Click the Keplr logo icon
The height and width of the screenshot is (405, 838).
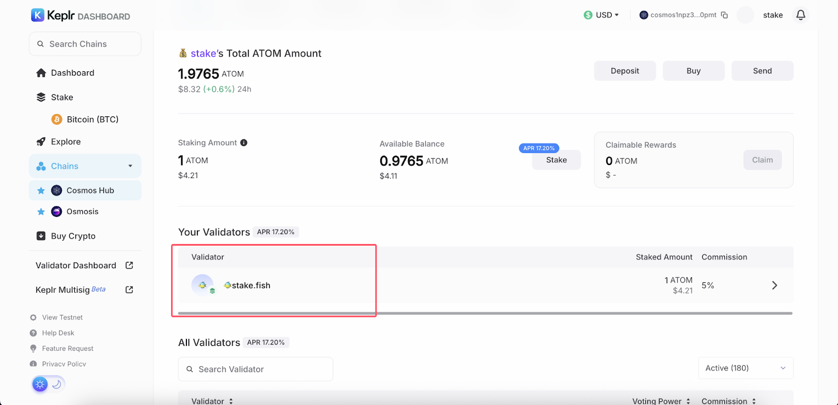(x=38, y=15)
